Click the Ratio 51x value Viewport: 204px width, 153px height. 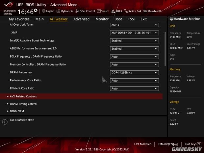click(x=172, y=59)
